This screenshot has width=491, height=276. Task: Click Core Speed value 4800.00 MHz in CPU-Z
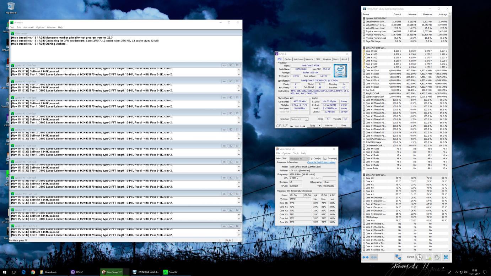(300, 101)
